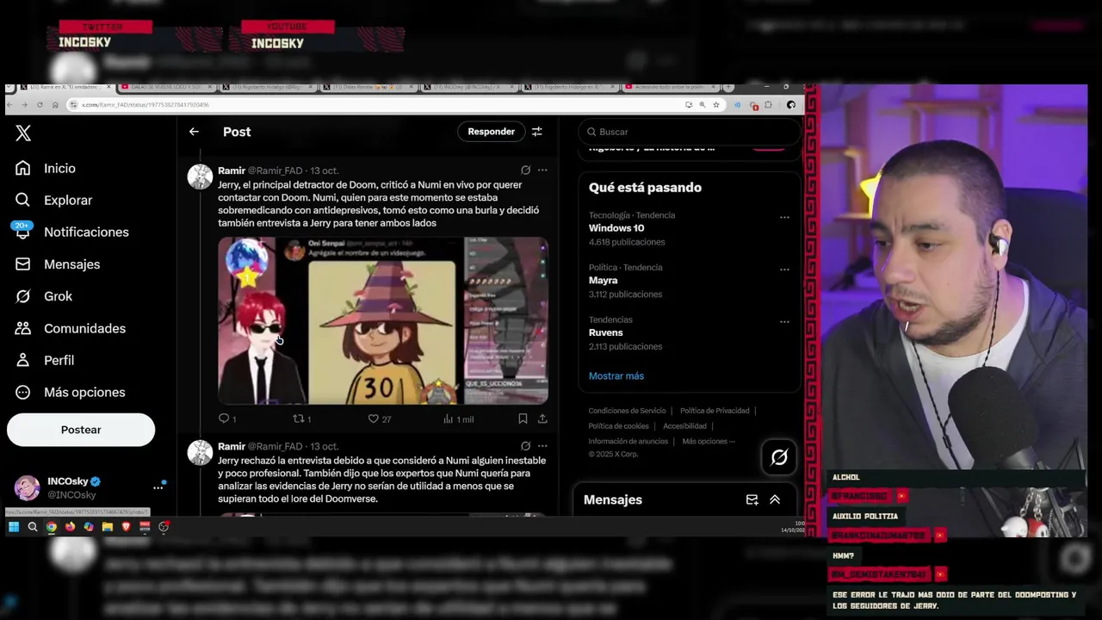Open more options on the Jerry rechazó post

[542, 446]
